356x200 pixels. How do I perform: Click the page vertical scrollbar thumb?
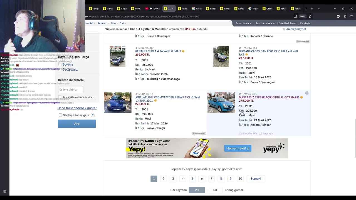(x=355, y=138)
